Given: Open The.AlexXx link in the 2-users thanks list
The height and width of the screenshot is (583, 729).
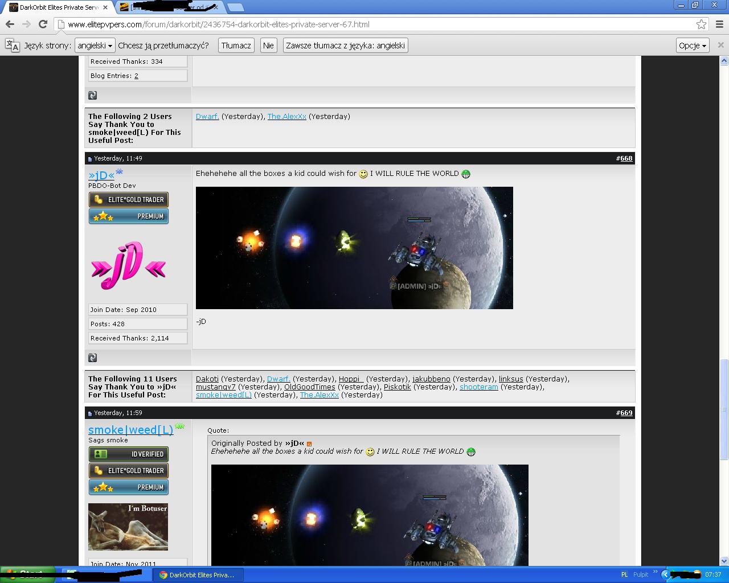Looking at the screenshot, I should [287, 116].
